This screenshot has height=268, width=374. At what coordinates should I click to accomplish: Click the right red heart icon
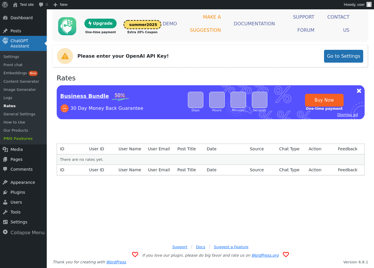coord(286,255)
